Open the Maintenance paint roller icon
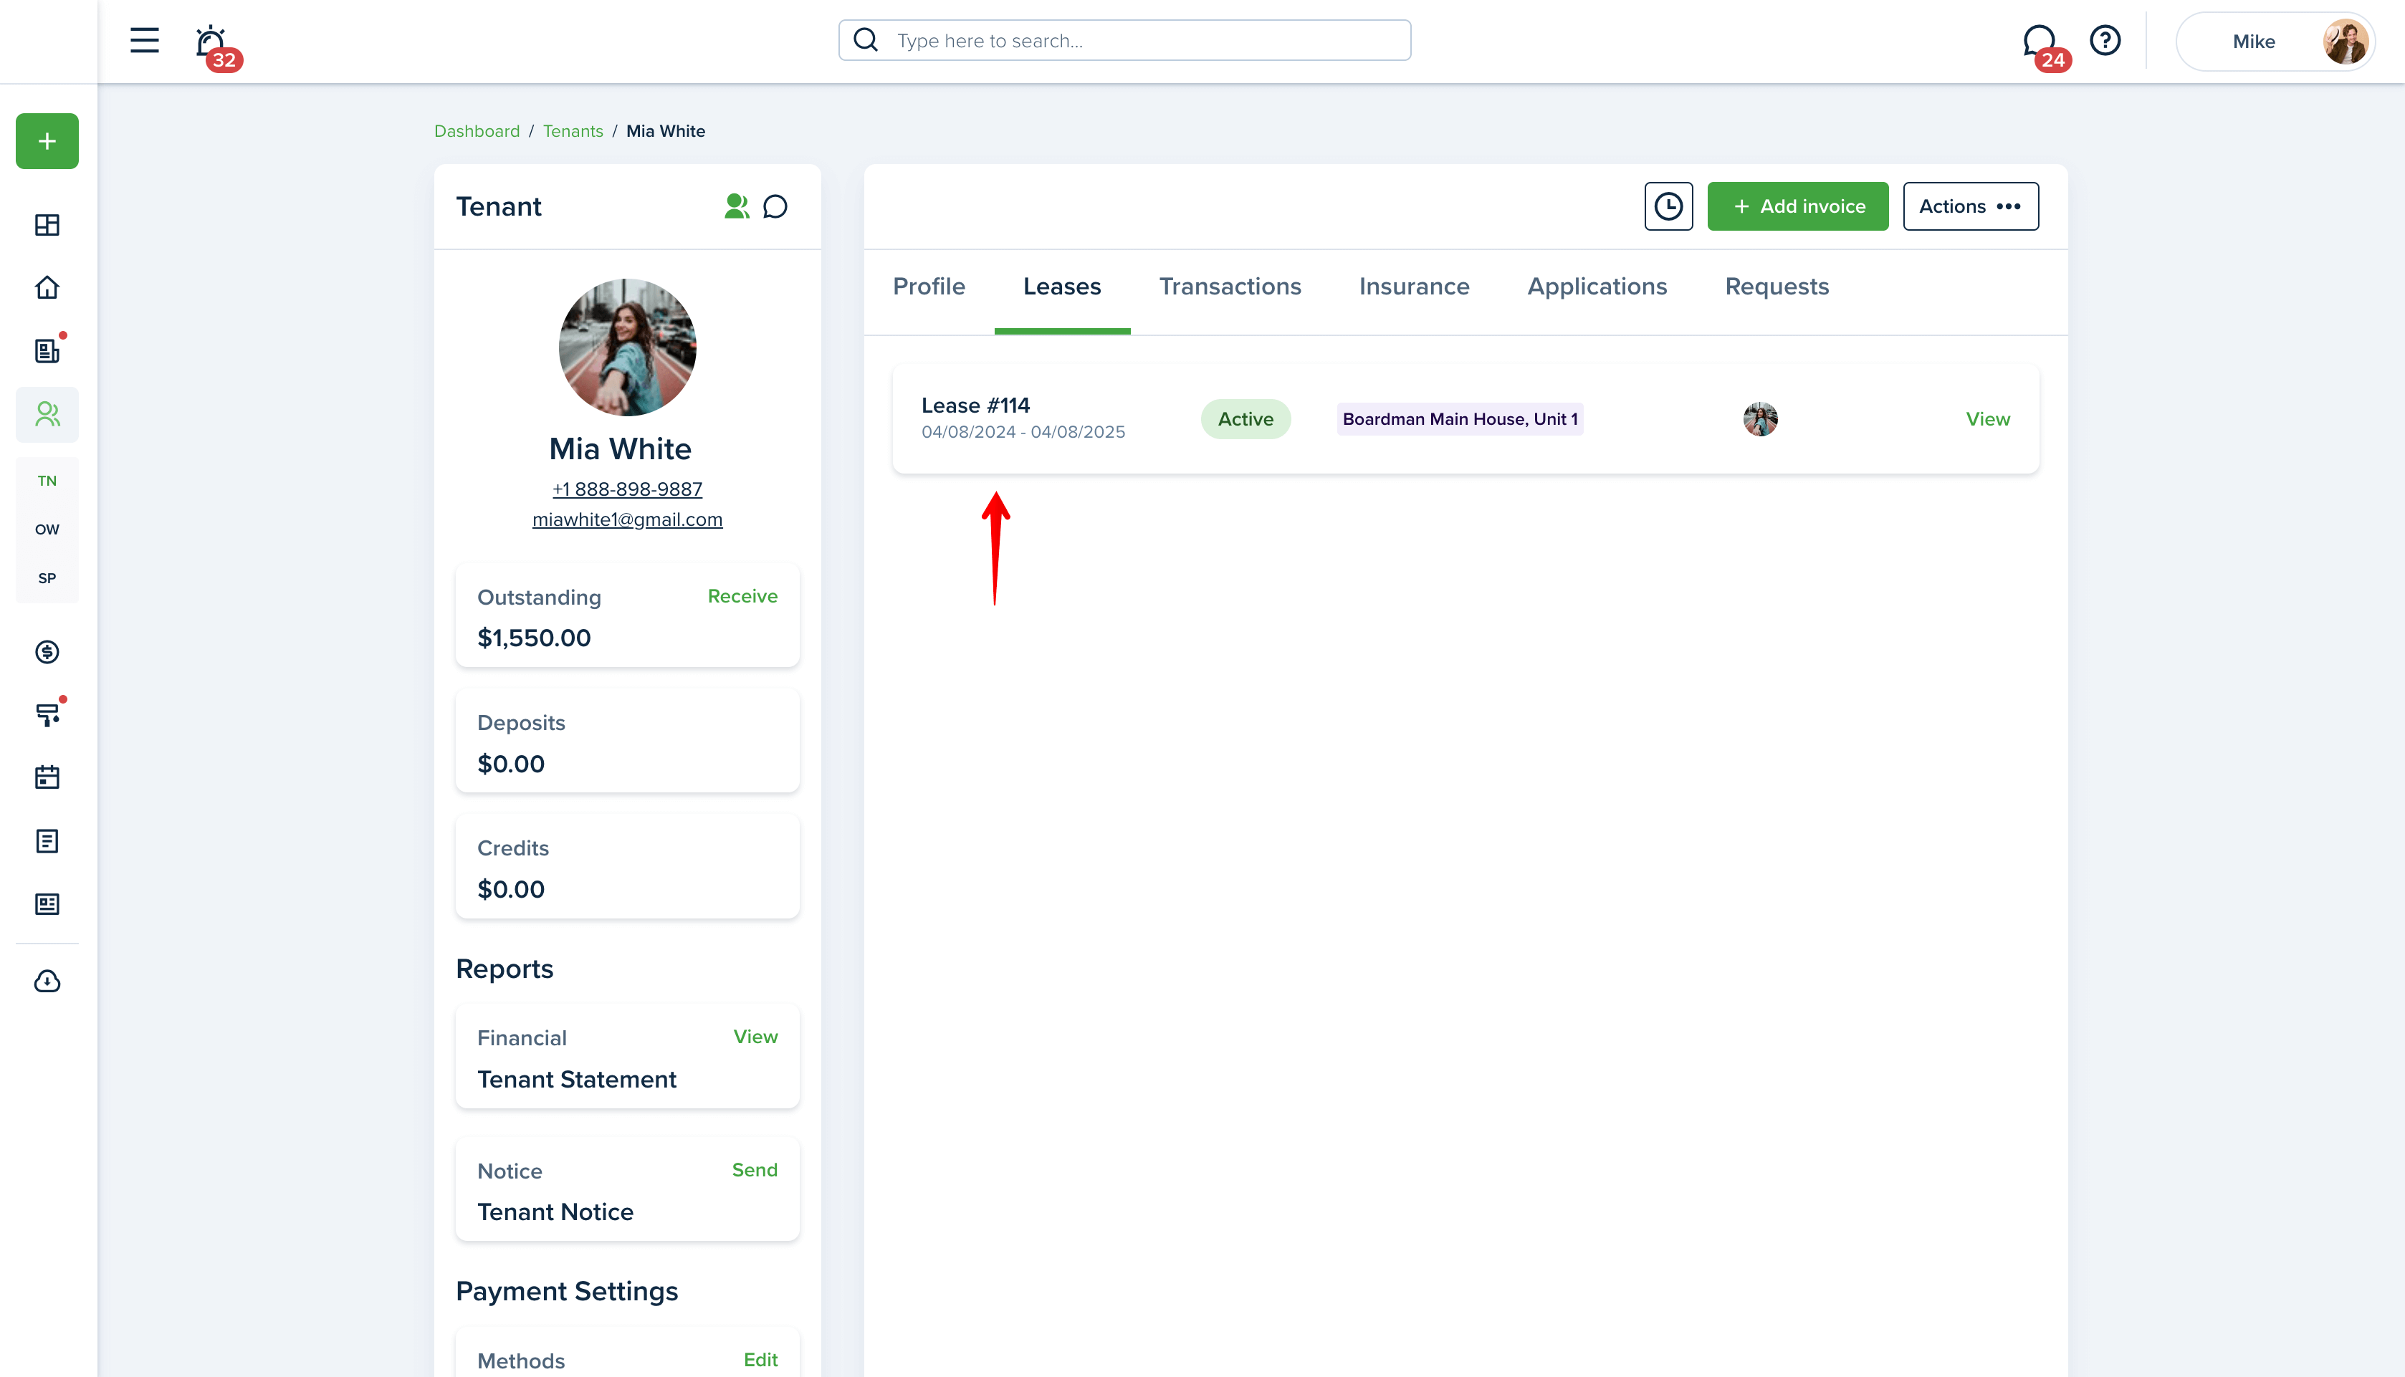Viewport: 2405px width, 1377px height. coord(47,715)
